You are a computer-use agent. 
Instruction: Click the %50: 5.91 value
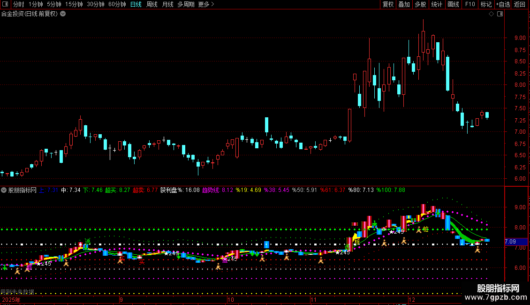click(x=304, y=190)
